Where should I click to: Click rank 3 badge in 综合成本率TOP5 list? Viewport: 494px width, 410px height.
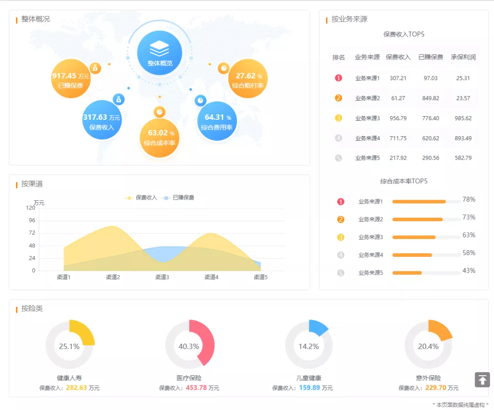click(x=341, y=237)
